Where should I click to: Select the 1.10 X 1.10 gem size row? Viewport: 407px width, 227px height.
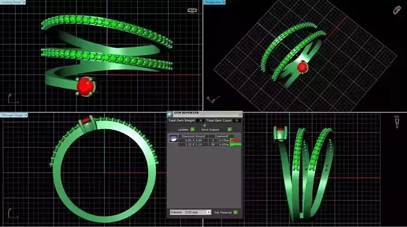pos(193,145)
